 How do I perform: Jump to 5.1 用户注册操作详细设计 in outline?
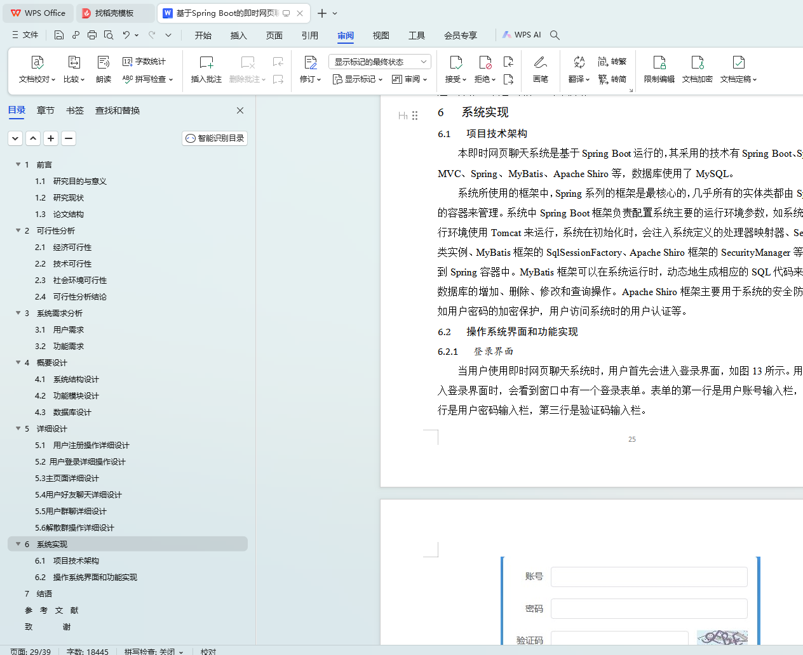point(82,445)
